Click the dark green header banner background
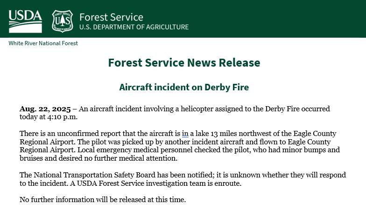The image size is (366, 217). point(280,19)
